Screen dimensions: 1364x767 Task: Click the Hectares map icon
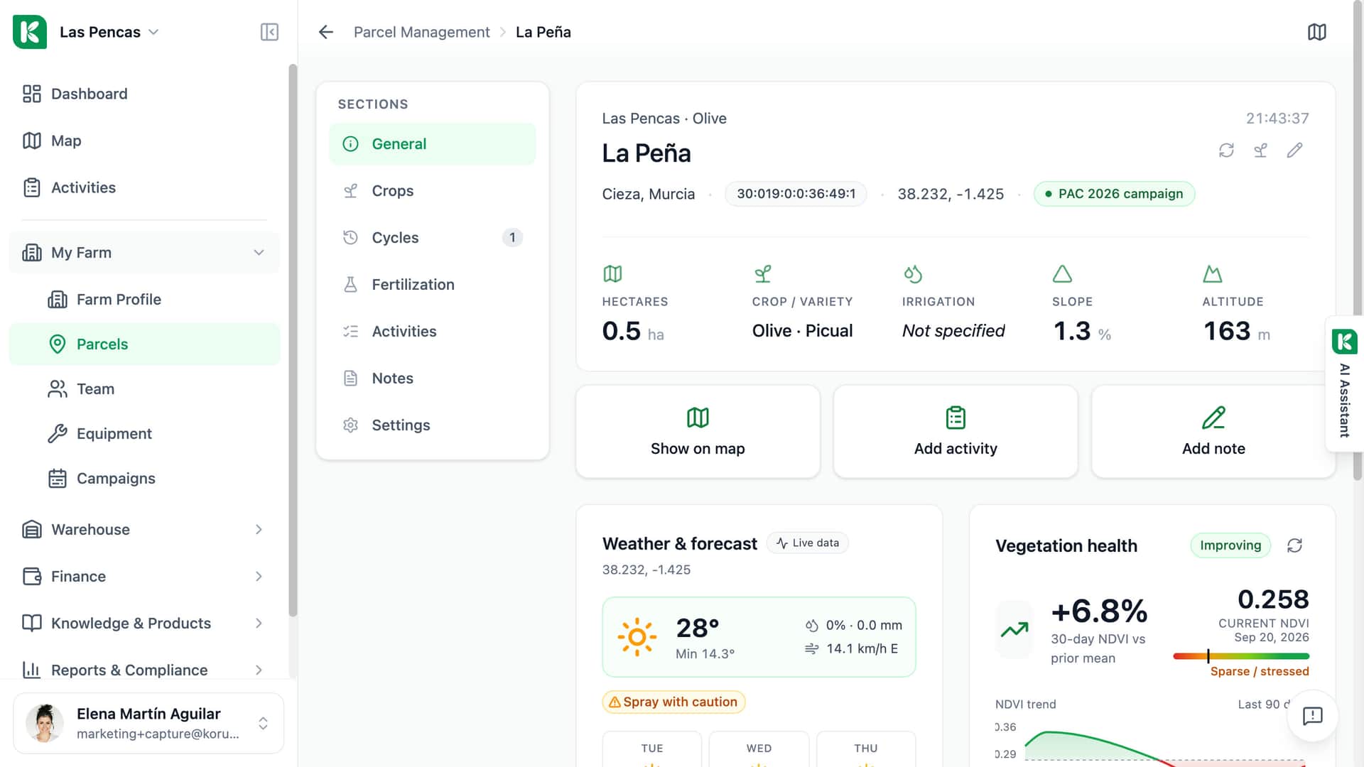[x=612, y=273]
